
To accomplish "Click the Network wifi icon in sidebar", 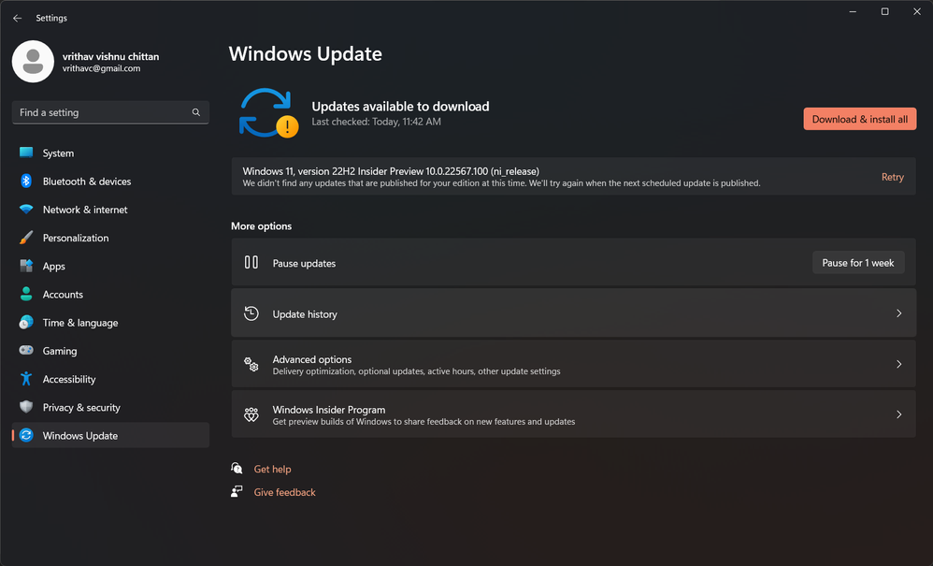I will [x=26, y=210].
